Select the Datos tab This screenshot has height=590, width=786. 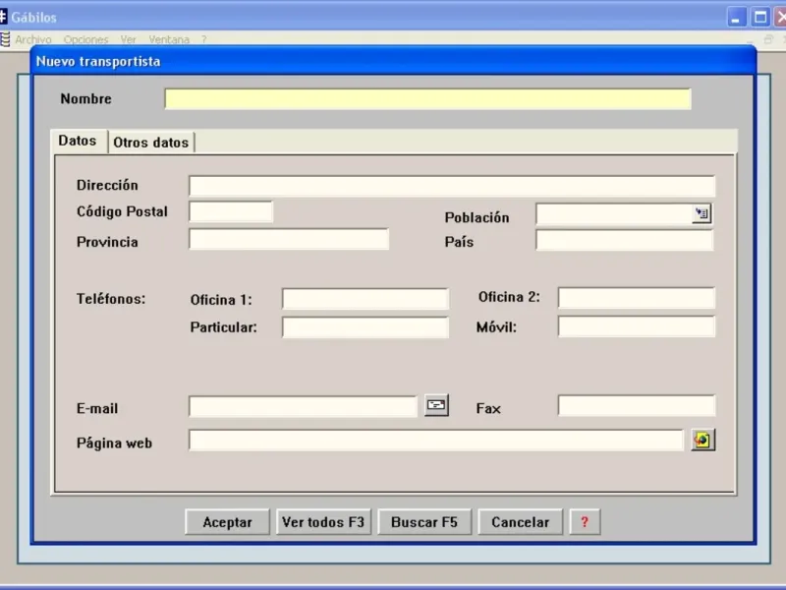[78, 141]
